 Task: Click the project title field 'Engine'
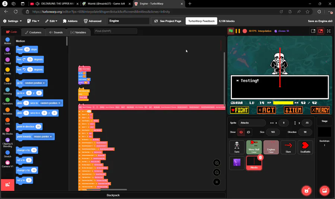point(128,21)
